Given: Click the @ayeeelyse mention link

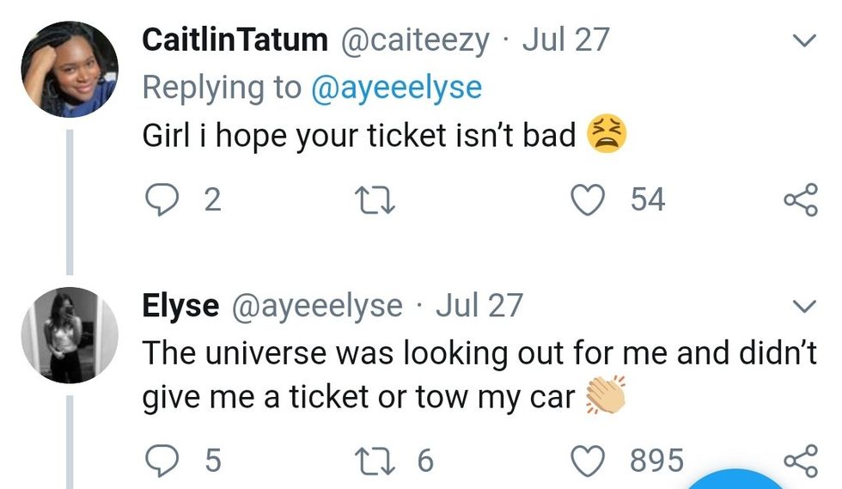Looking at the screenshot, I should (x=396, y=87).
